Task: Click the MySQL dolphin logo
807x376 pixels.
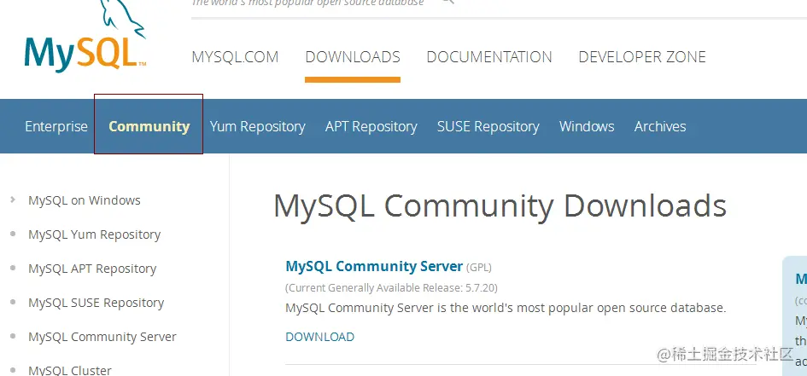Action: (x=85, y=36)
